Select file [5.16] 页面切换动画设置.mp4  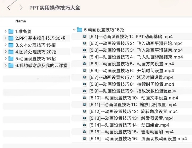pos(138,139)
